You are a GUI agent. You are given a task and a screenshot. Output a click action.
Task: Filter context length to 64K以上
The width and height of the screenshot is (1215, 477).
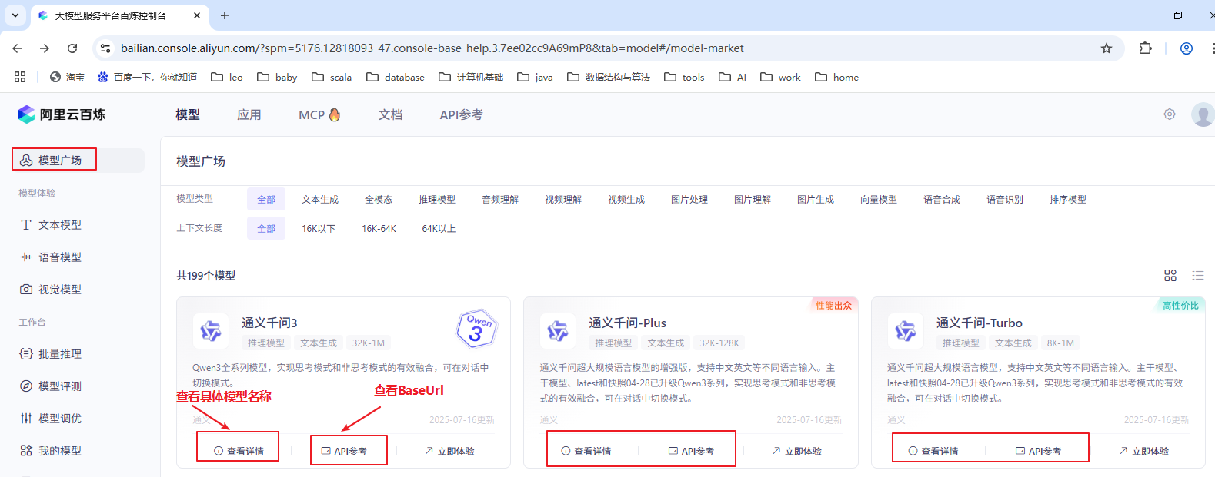coord(439,228)
